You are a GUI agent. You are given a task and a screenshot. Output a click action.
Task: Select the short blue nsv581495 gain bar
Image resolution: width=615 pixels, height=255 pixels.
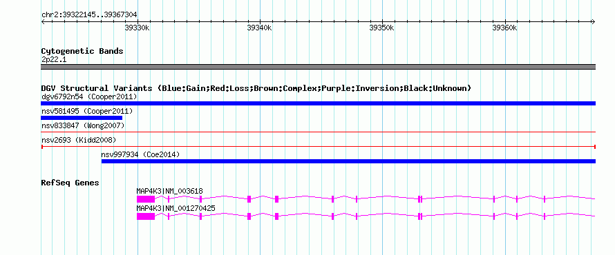[82, 118]
